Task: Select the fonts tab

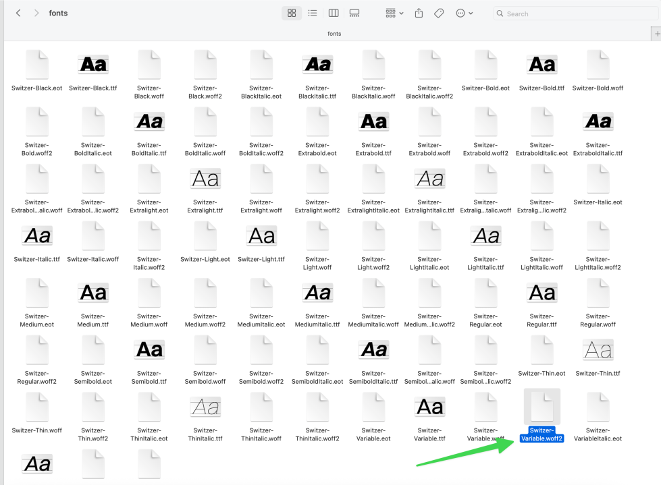Action: (x=334, y=34)
